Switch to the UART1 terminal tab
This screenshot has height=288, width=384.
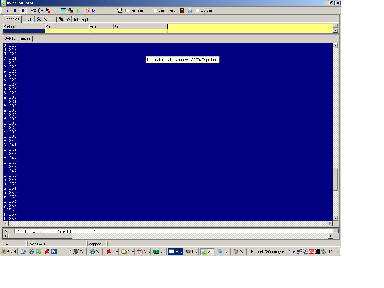click(25, 39)
